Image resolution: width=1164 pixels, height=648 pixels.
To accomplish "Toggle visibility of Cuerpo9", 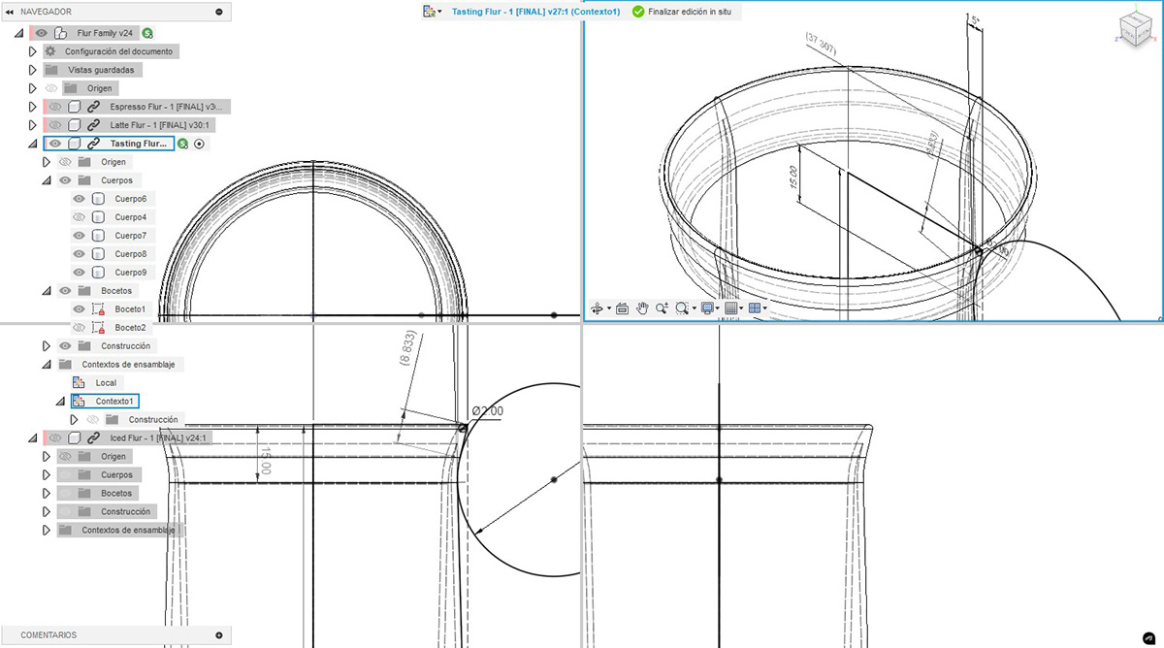I will (x=80, y=272).
